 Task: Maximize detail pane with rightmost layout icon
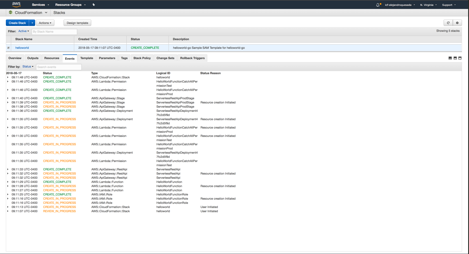click(460, 58)
